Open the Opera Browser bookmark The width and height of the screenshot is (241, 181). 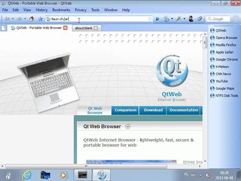tap(224, 38)
